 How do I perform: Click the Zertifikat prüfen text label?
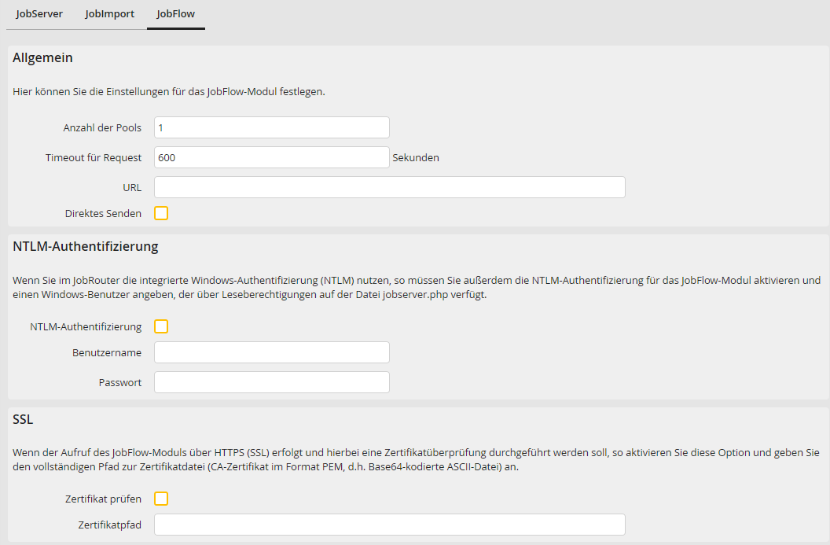pos(104,499)
